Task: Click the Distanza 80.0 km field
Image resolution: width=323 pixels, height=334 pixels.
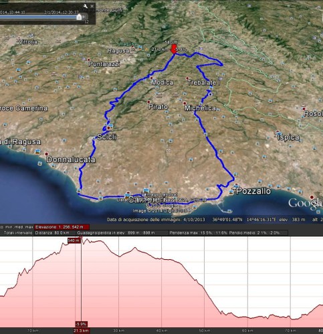Action: 52,233
